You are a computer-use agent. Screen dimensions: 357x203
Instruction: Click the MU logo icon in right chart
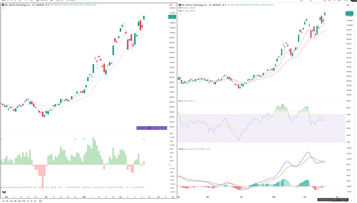tap(179, 5)
